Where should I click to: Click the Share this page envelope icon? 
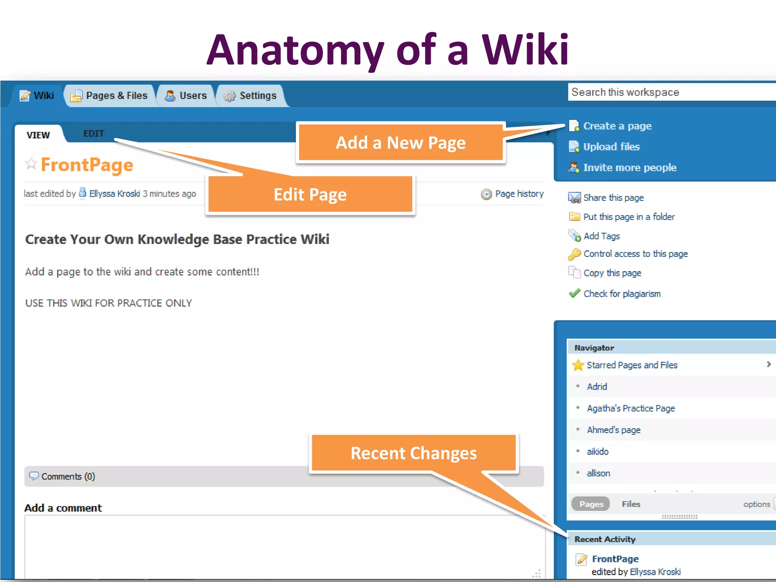pyautogui.click(x=574, y=198)
